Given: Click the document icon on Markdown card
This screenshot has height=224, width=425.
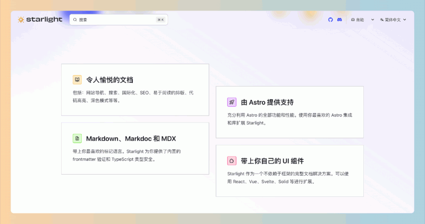Looking at the screenshot, I should pyautogui.click(x=77, y=139).
